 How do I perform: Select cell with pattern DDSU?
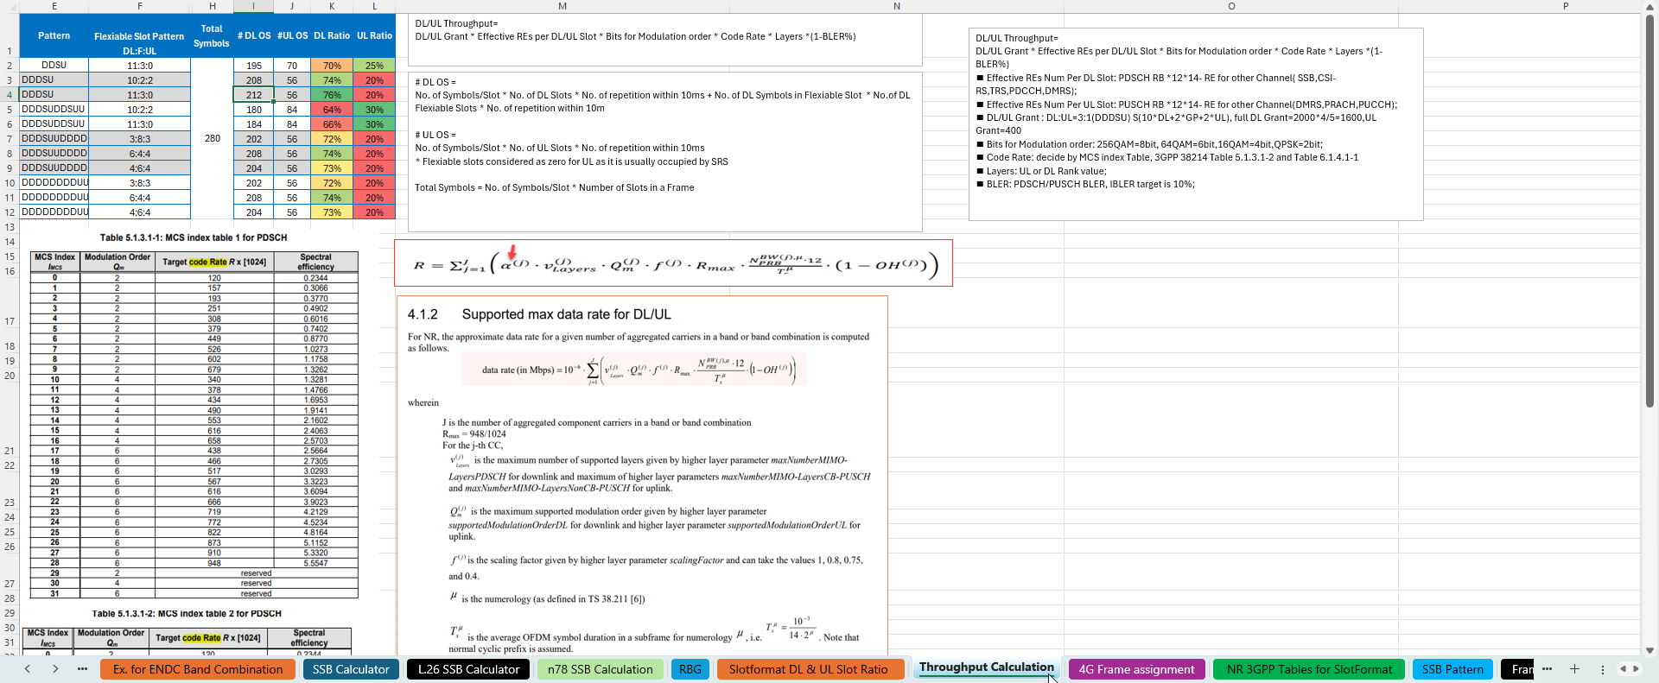click(x=54, y=66)
